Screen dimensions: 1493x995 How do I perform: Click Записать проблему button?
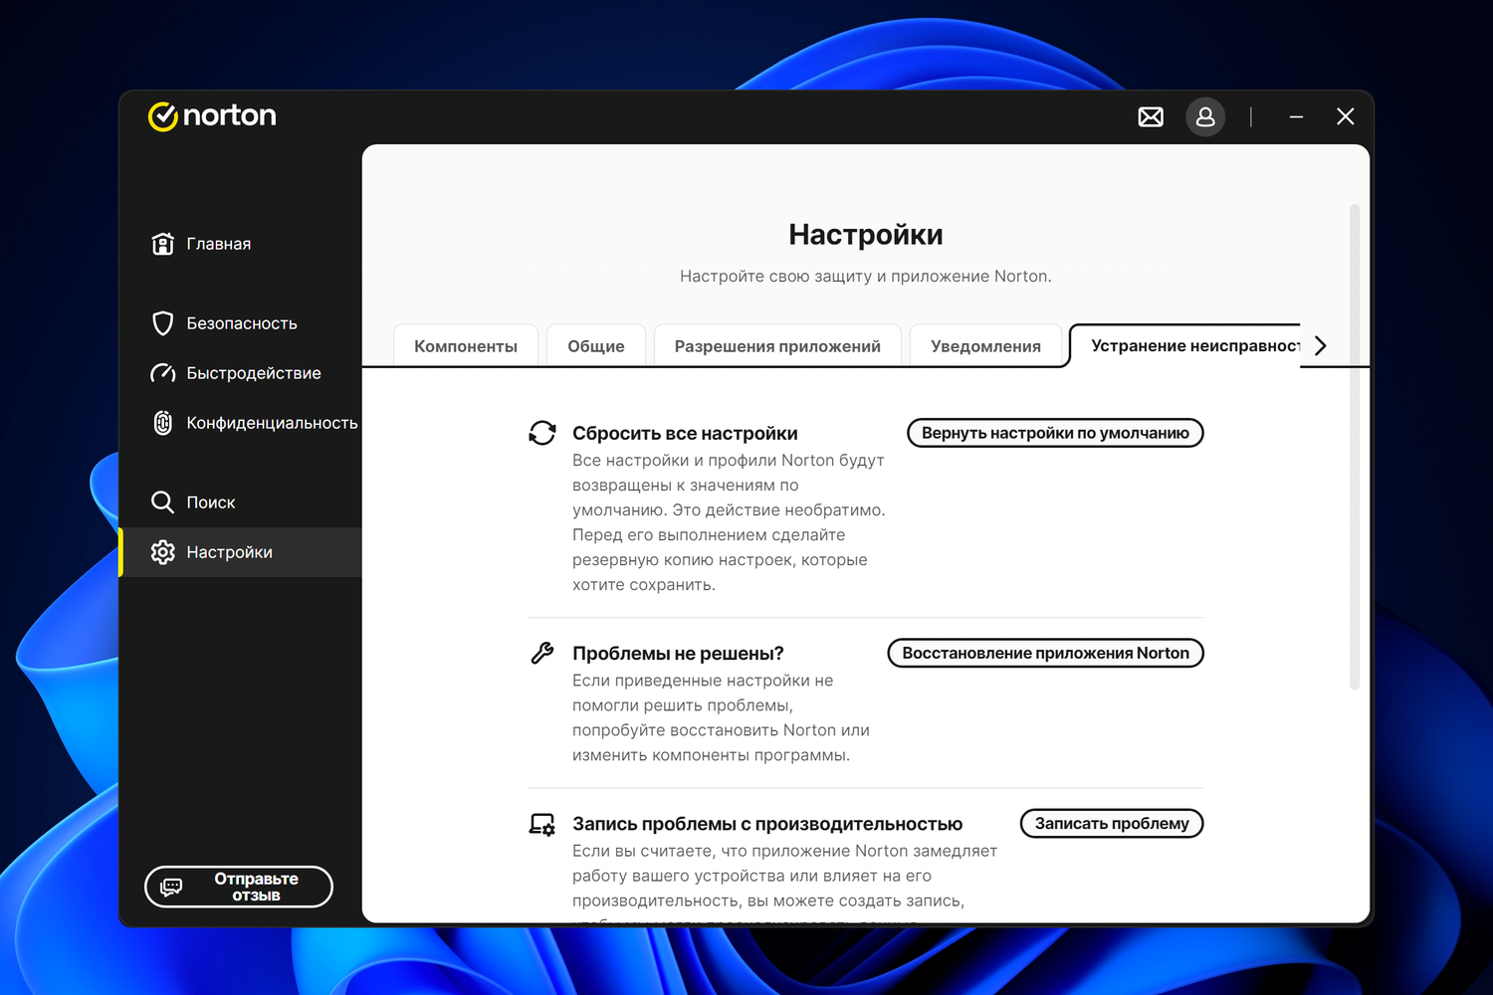(x=1112, y=823)
